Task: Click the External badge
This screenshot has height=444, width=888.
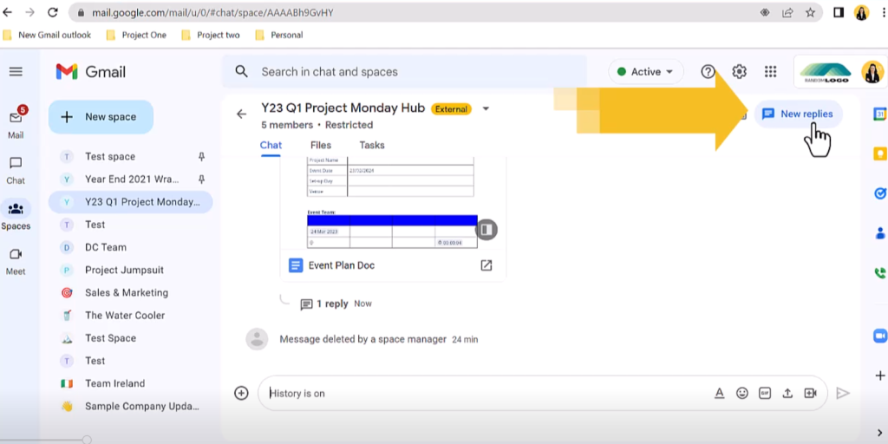Action: pos(451,109)
